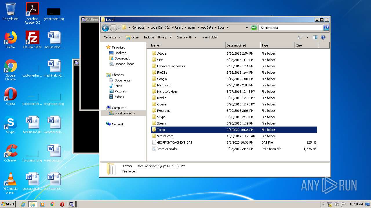Click admin in address breadcrumb
Viewport: 371px width, 208px height.
(x=192, y=28)
